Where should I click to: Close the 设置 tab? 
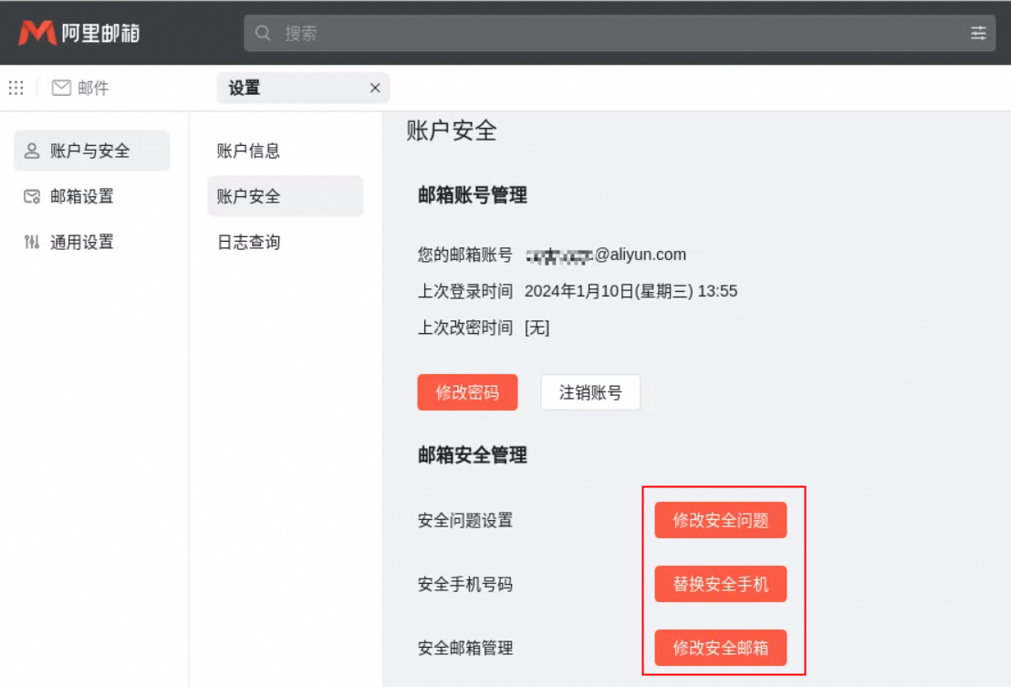click(x=374, y=88)
